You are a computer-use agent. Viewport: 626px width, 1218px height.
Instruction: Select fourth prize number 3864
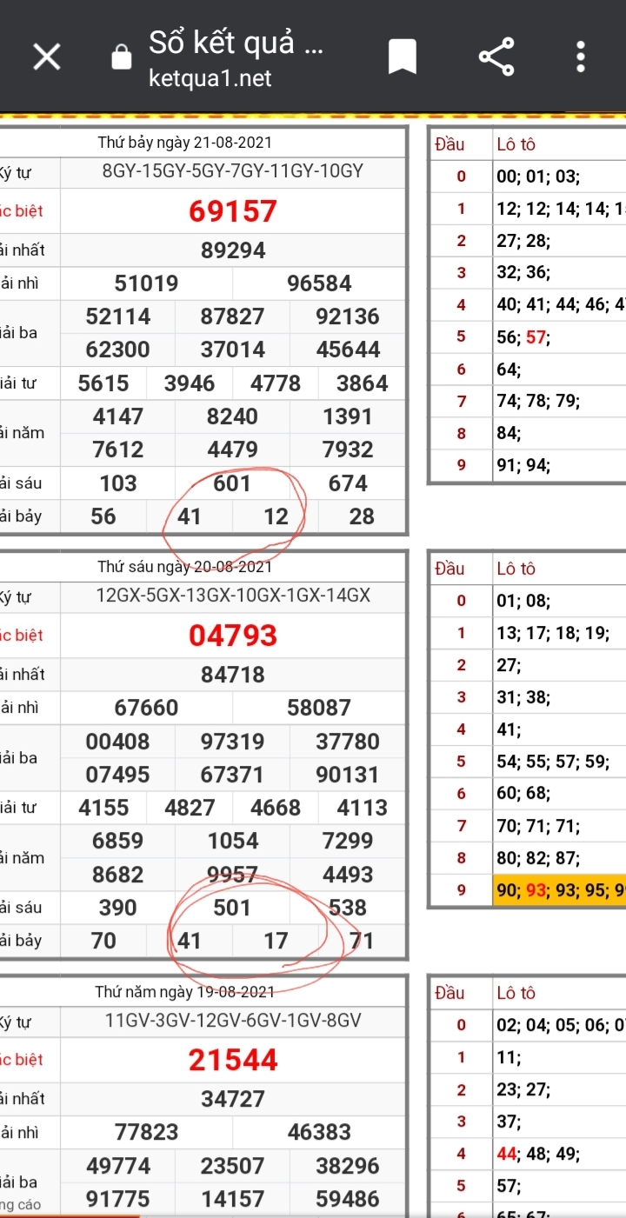tap(362, 383)
